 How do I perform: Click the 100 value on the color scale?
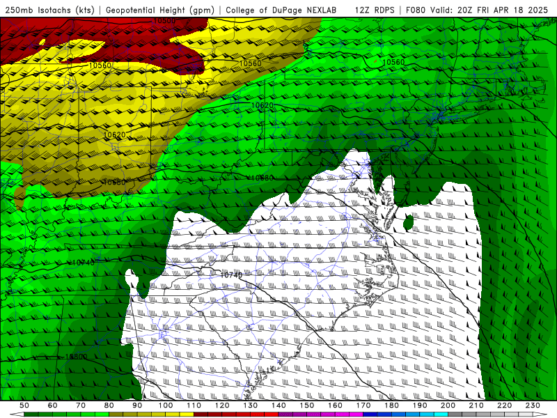pyautogui.click(x=166, y=405)
